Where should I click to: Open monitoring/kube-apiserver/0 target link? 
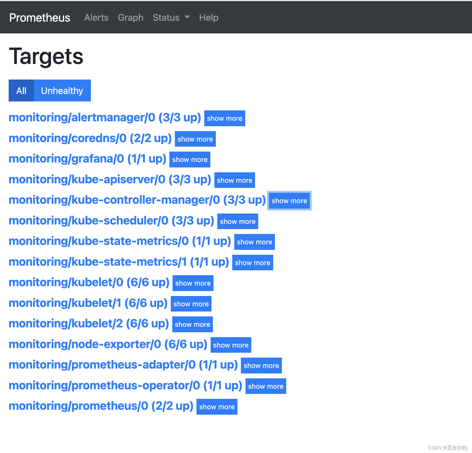tap(110, 180)
